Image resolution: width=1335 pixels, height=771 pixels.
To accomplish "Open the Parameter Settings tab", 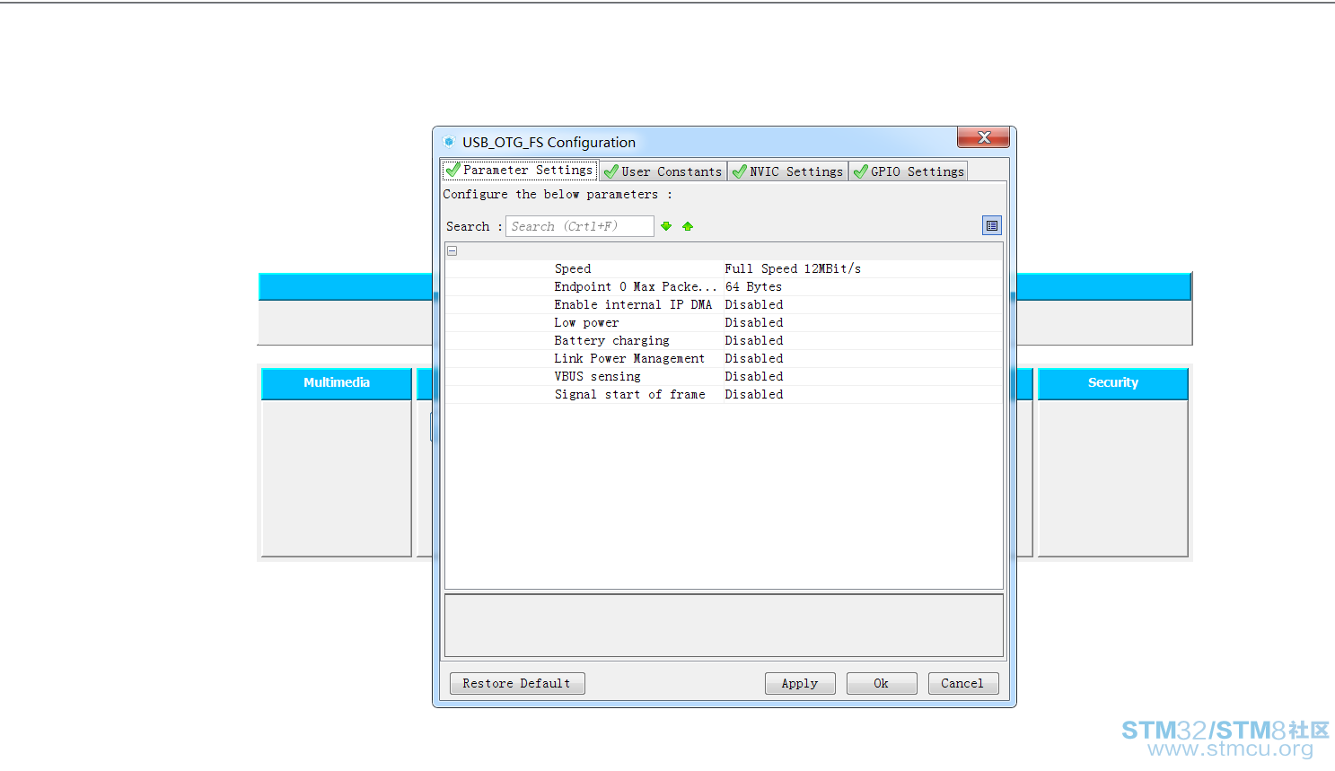I will click(519, 170).
